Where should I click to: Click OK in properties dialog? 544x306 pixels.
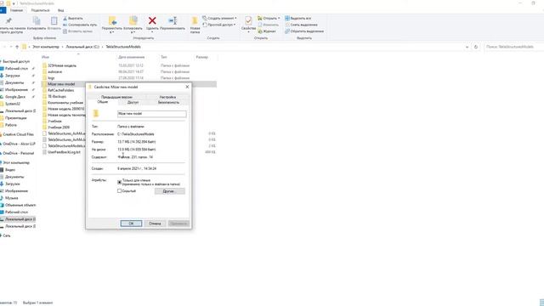131,224
